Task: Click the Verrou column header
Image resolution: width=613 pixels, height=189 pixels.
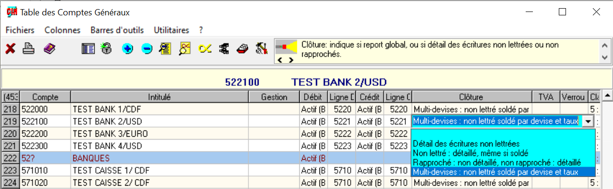Action: (x=573, y=97)
